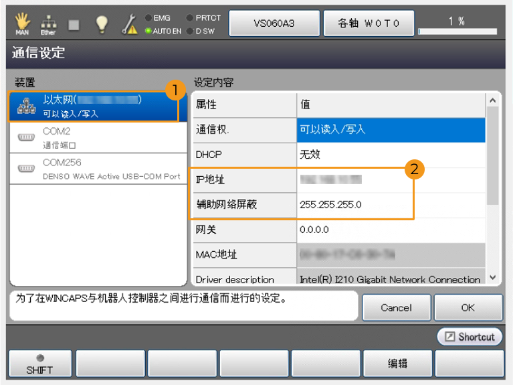Click the DHCP 无效 value cell

[391, 155]
